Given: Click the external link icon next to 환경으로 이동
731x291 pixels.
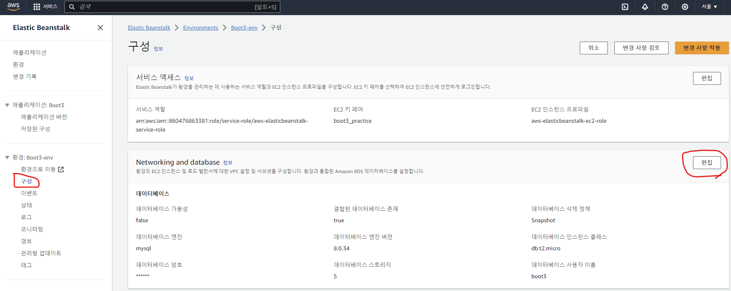Looking at the screenshot, I should click(x=61, y=169).
